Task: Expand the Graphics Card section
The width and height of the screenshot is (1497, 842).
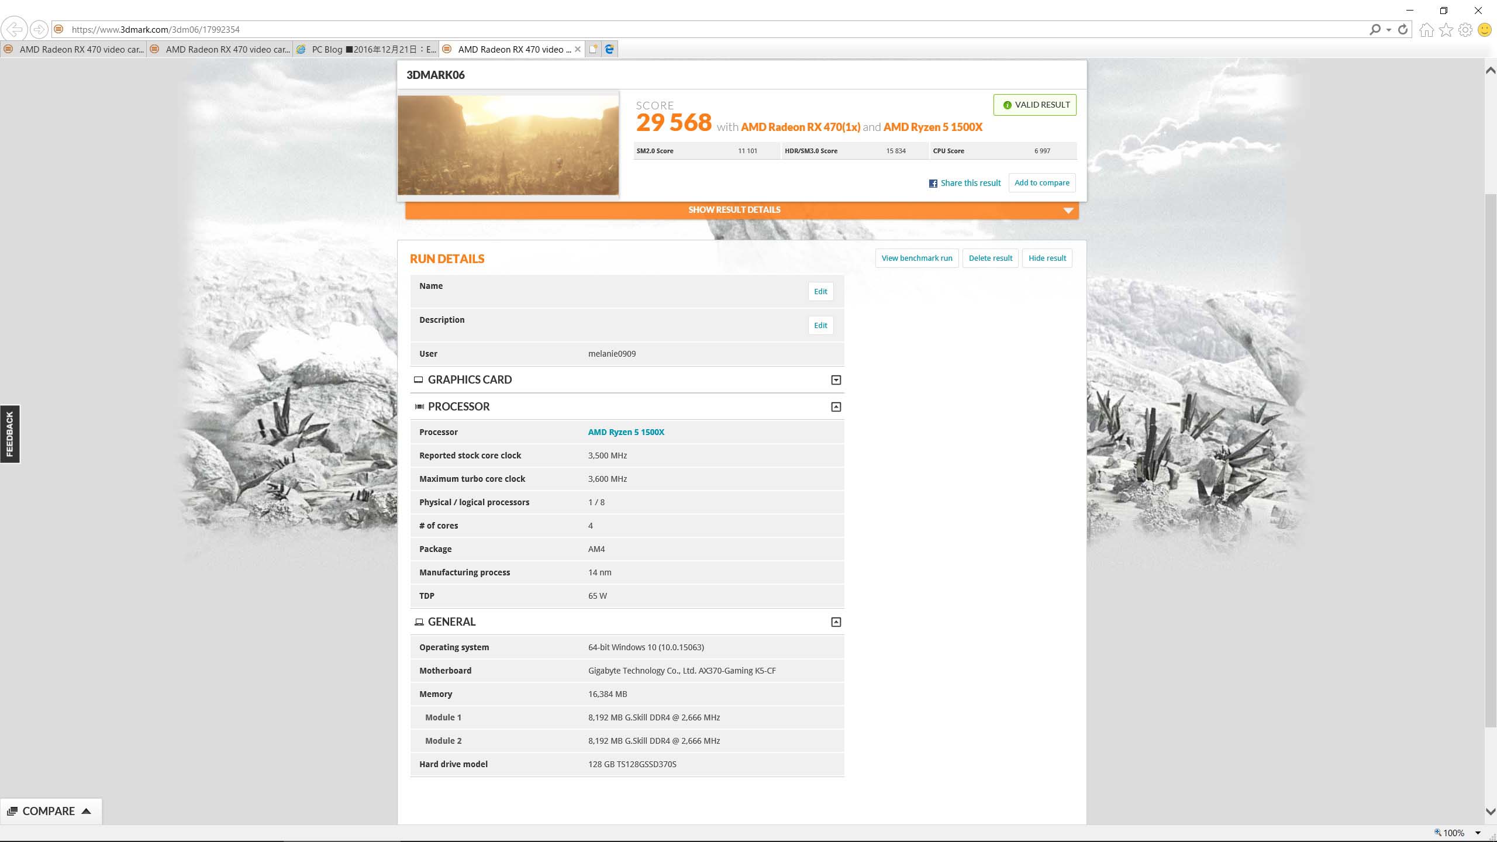Action: (x=836, y=380)
